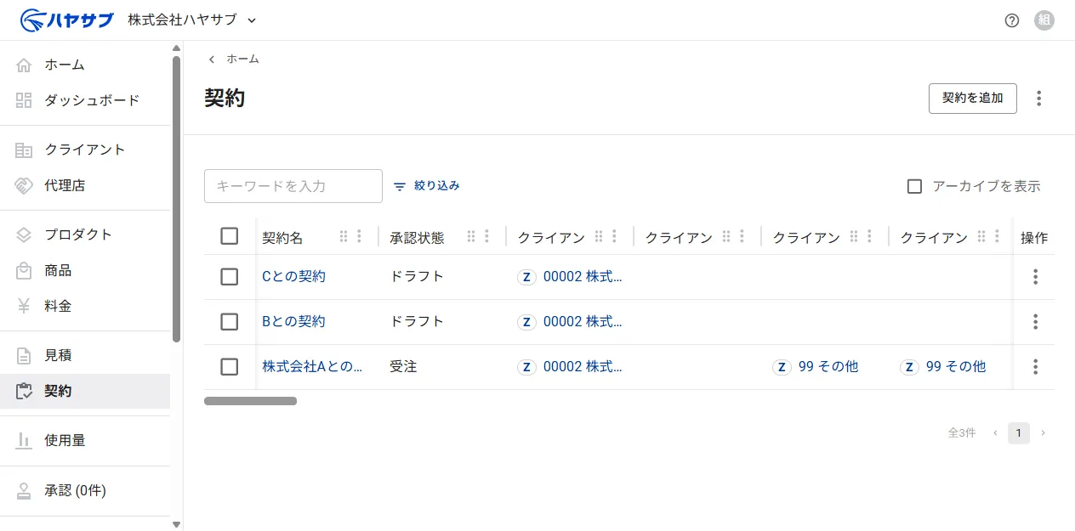The height and width of the screenshot is (531, 1075).
Task: Tick the select-all checkbox in table header
Action: tap(229, 236)
